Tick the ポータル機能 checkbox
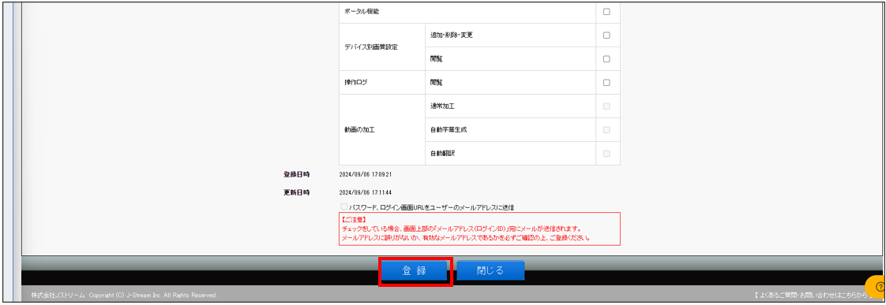Screen dimensions: 886x305 click(606, 12)
